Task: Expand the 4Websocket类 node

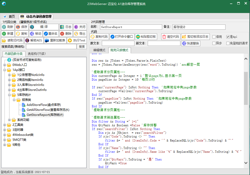Action: click(5, 135)
